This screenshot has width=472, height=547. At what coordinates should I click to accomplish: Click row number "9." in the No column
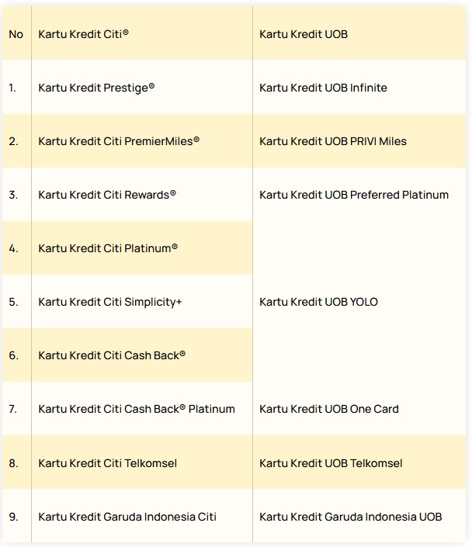tap(13, 517)
